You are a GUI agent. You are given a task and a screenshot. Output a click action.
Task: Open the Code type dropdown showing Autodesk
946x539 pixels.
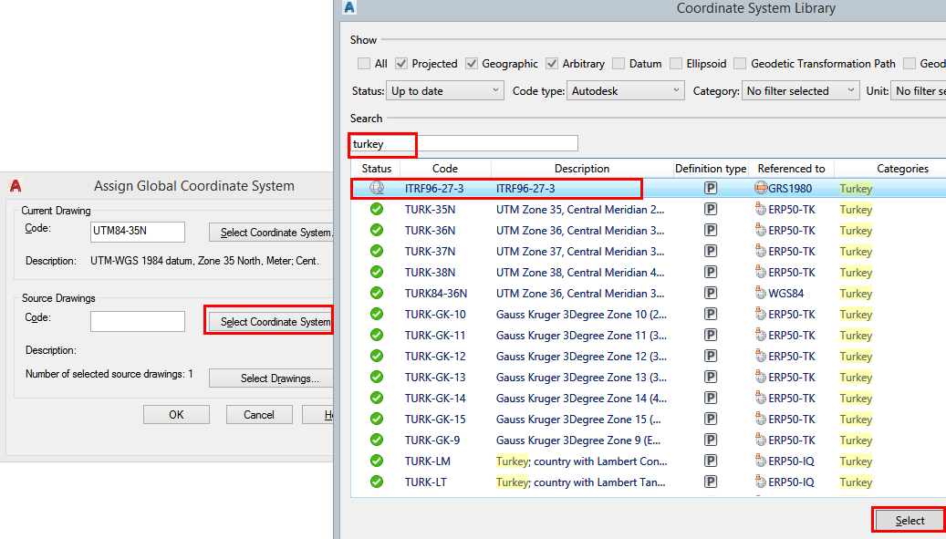coord(625,91)
